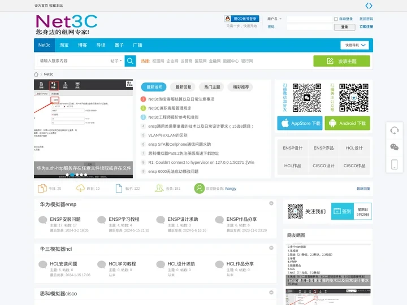This screenshot has height=305, width=407.
Task: Click the follow official account QR code
Action: pyautogui.click(x=354, y=98)
